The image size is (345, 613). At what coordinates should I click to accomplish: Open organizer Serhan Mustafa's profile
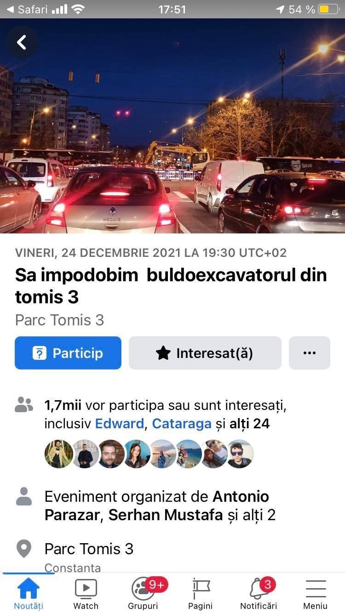(166, 515)
